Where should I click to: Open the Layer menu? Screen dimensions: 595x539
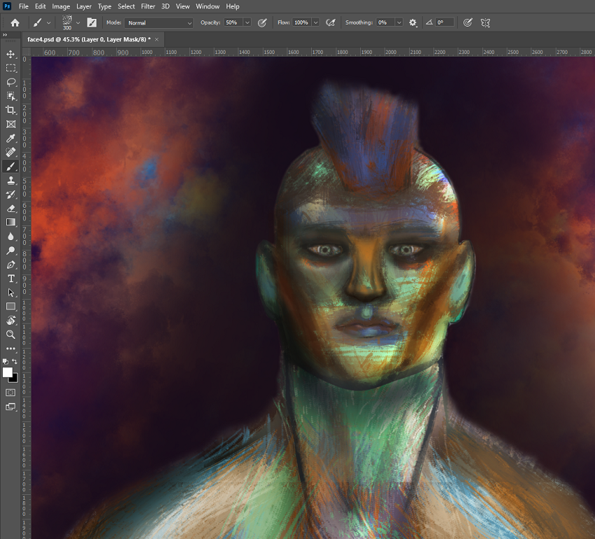(x=84, y=6)
